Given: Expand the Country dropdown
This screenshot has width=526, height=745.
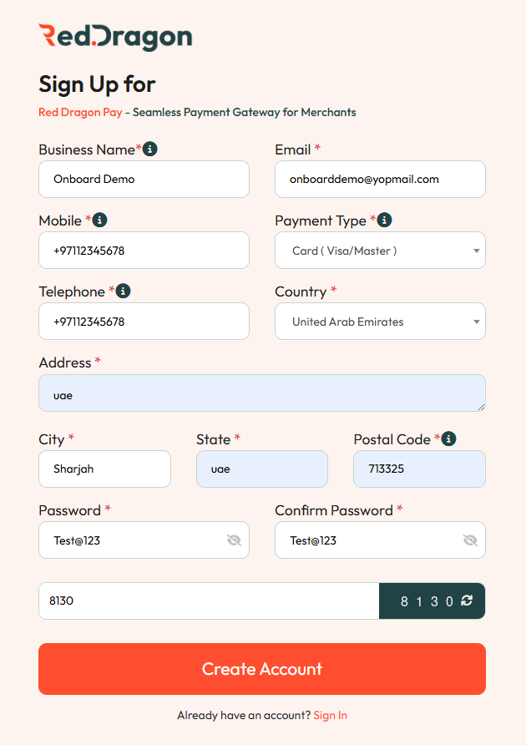Looking at the screenshot, I should (380, 322).
